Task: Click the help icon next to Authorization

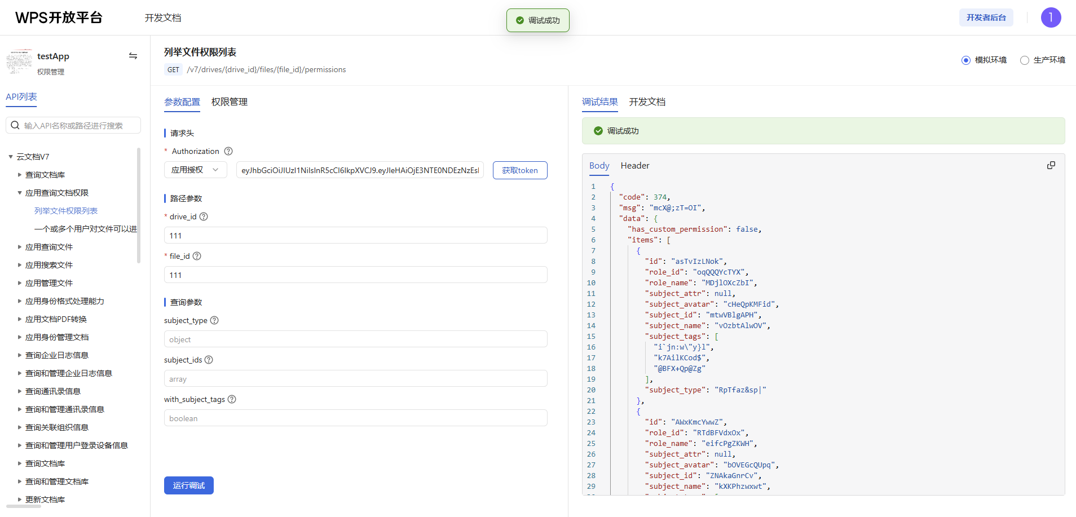Action: (x=228, y=151)
